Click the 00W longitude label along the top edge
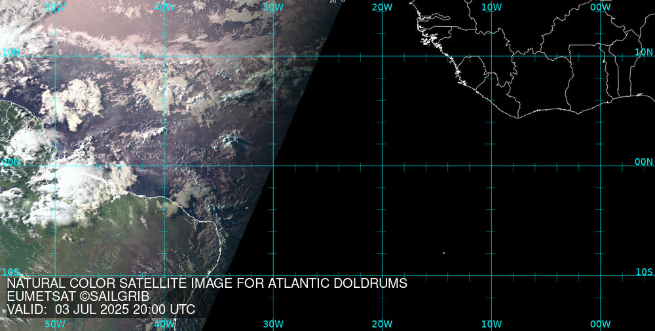The width and height of the screenshot is (655, 331). point(601,7)
